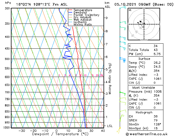Click the light green wind barb at 850 hPa
The image size is (176, 136).
(x=123, y=111)
